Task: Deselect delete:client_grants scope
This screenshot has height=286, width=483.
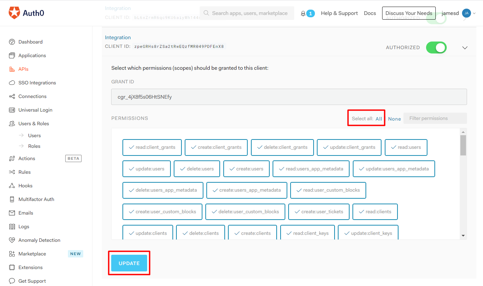Action: tap(282, 147)
